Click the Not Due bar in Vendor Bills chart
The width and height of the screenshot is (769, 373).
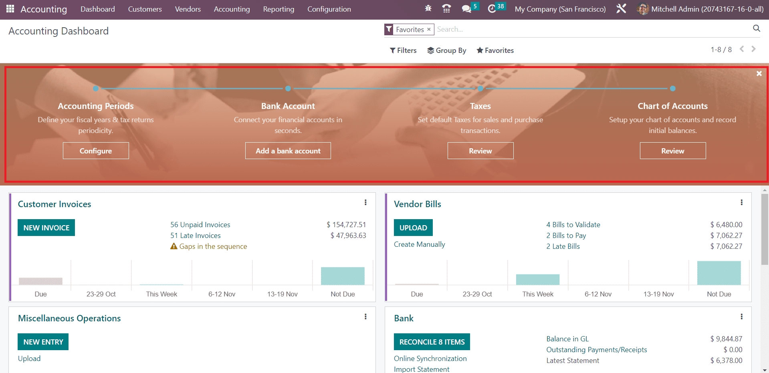(719, 273)
